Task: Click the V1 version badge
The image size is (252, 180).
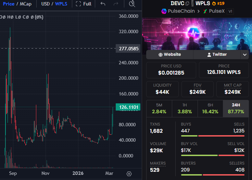Action: (x=230, y=11)
